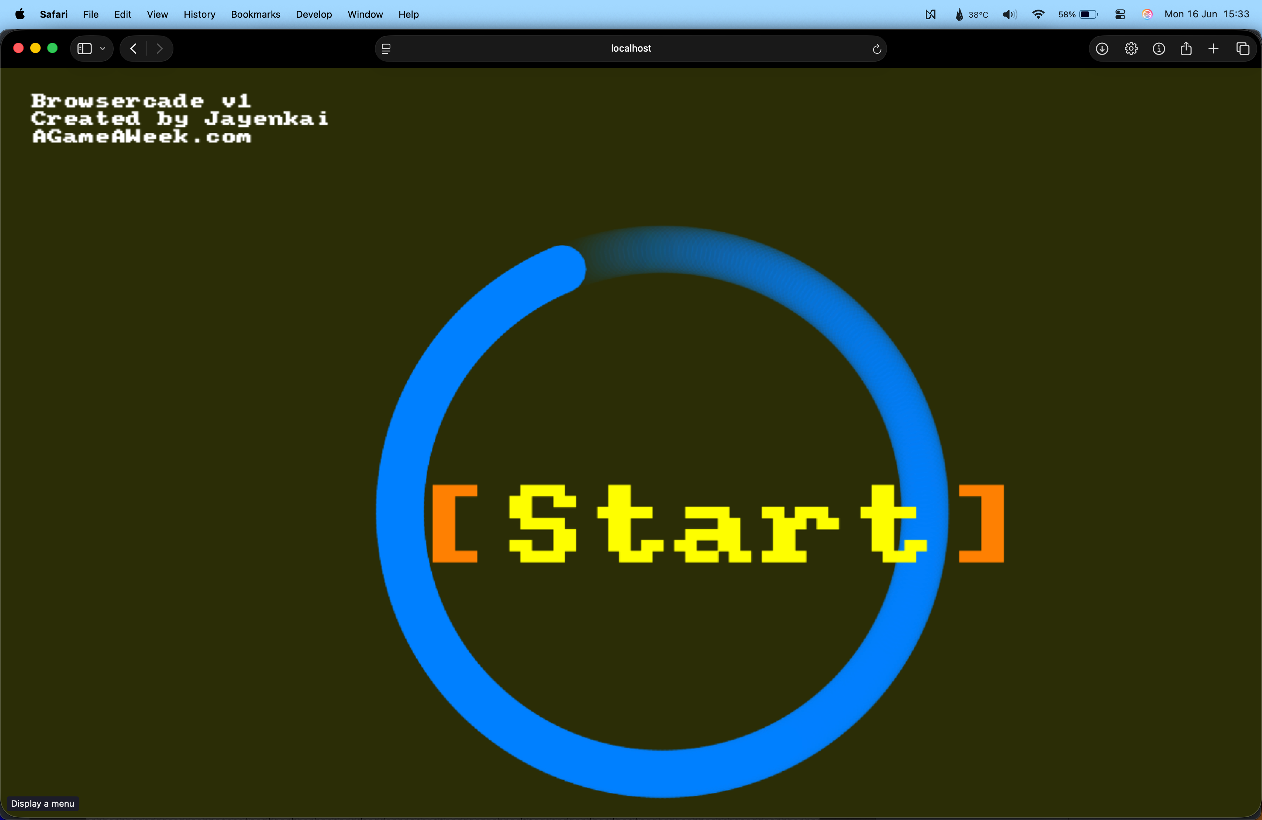This screenshot has height=820, width=1262.
Task: Open the Apple menu
Action: click(20, 14)
